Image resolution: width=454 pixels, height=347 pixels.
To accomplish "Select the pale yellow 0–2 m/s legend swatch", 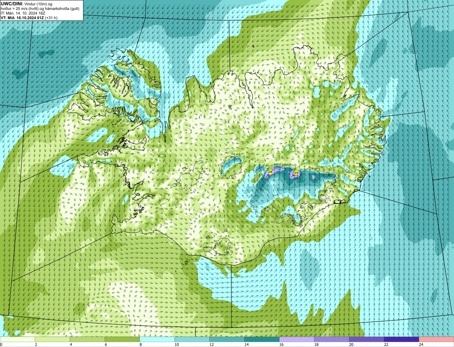I will tap(17, 340).
